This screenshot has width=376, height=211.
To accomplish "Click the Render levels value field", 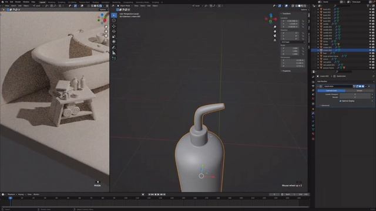I will coord(355,97).
